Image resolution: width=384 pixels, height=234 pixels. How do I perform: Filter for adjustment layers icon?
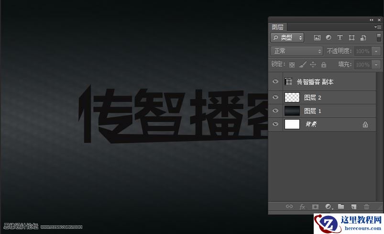point(329,37)
